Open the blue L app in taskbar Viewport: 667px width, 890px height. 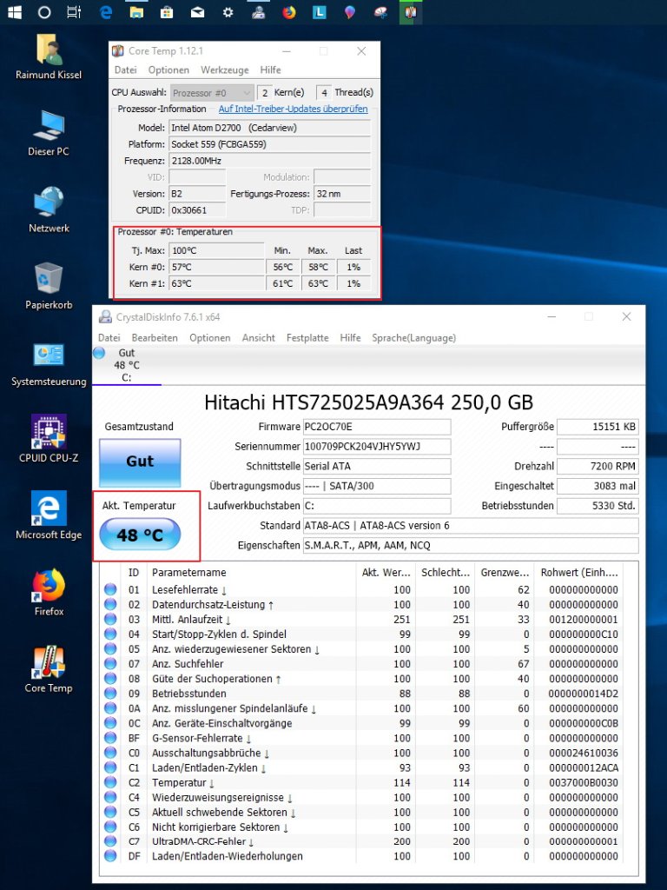point(320,12)
